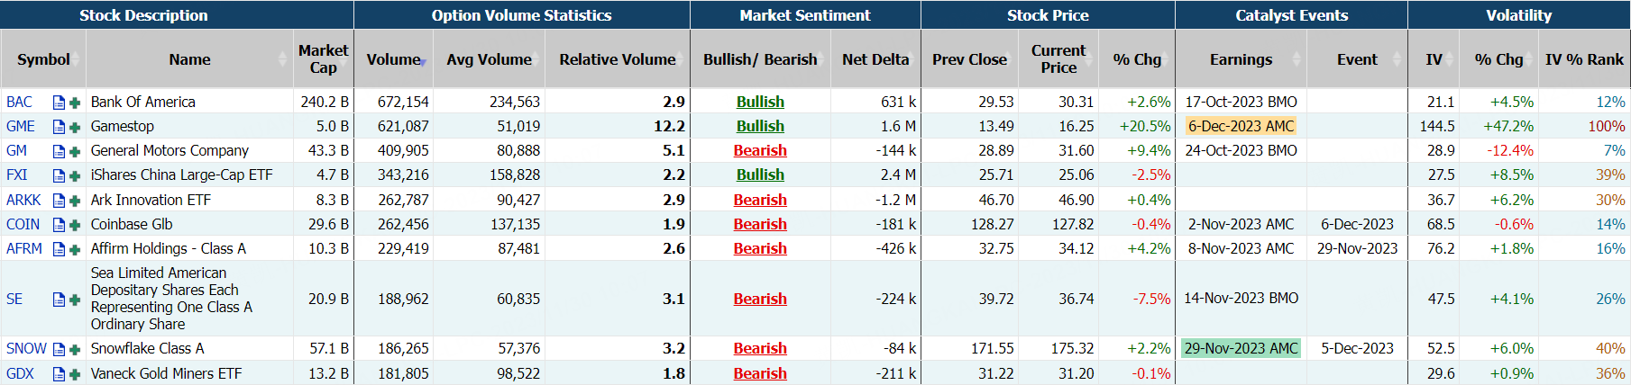Image resolution: width=1631 pixels, height=385 pixels.
Task: Sort by the Volume column header
Action: pos(394,59)
